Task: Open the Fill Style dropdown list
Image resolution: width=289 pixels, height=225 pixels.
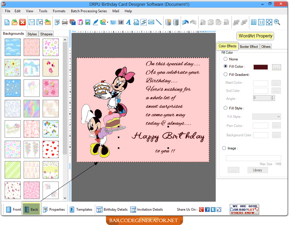Action: (x=267, y=116)
